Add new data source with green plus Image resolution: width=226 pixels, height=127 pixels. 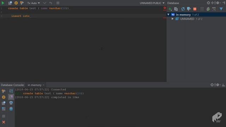tap(170, 9)
